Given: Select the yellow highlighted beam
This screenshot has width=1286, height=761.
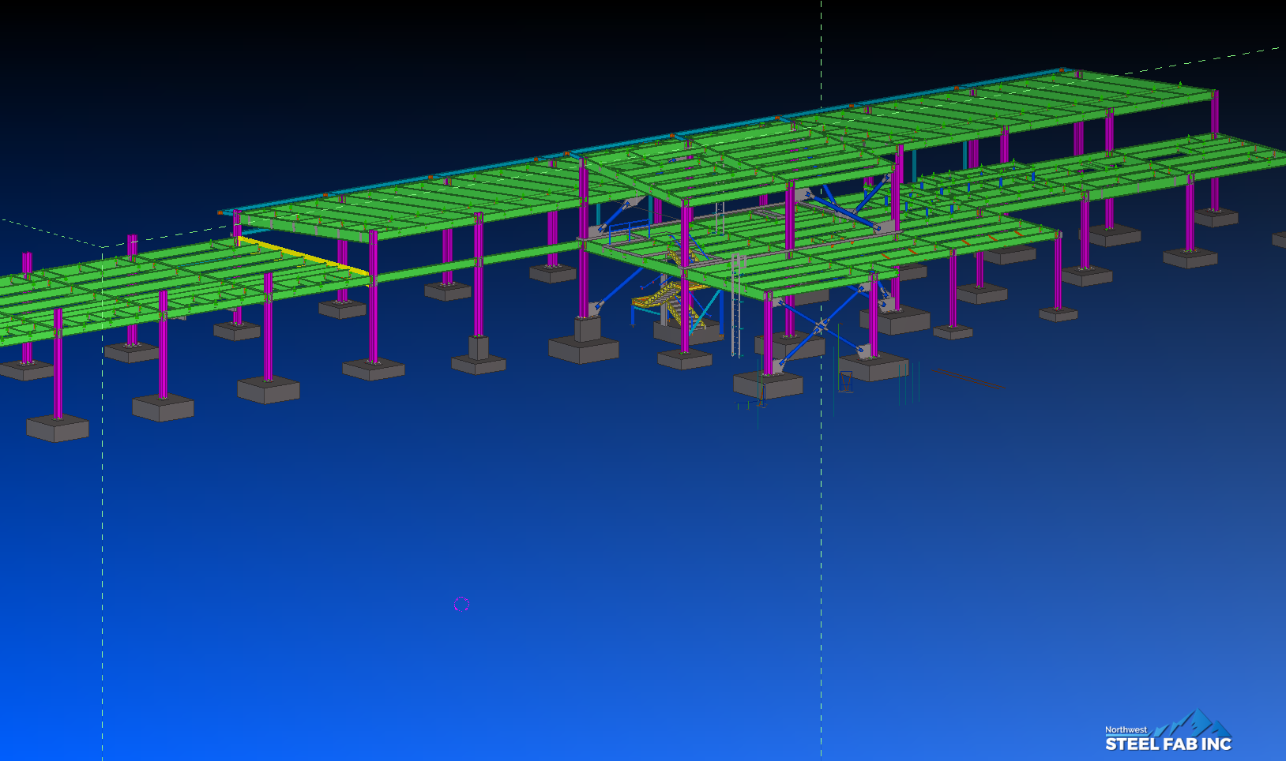Looking at the screenshot, I should [303, 254].
